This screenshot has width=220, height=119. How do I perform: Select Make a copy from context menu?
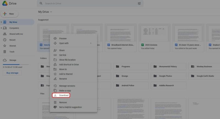[65, 91]
